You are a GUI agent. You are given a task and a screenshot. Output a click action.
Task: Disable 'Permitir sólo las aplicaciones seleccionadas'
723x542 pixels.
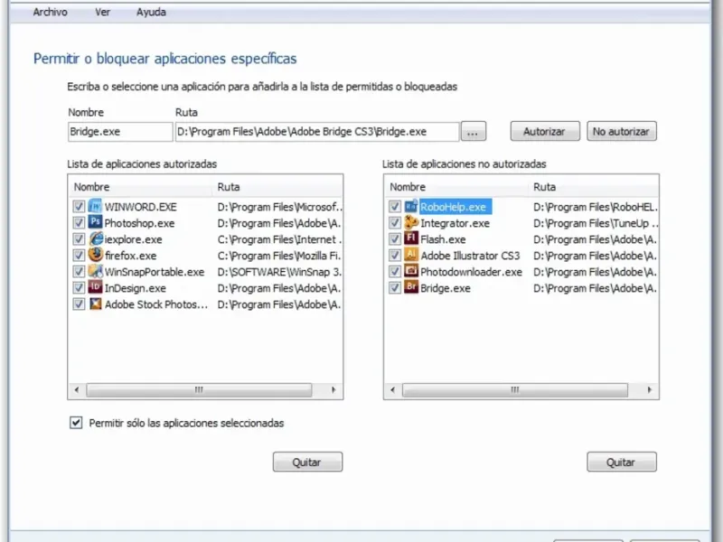pos(76,423)
